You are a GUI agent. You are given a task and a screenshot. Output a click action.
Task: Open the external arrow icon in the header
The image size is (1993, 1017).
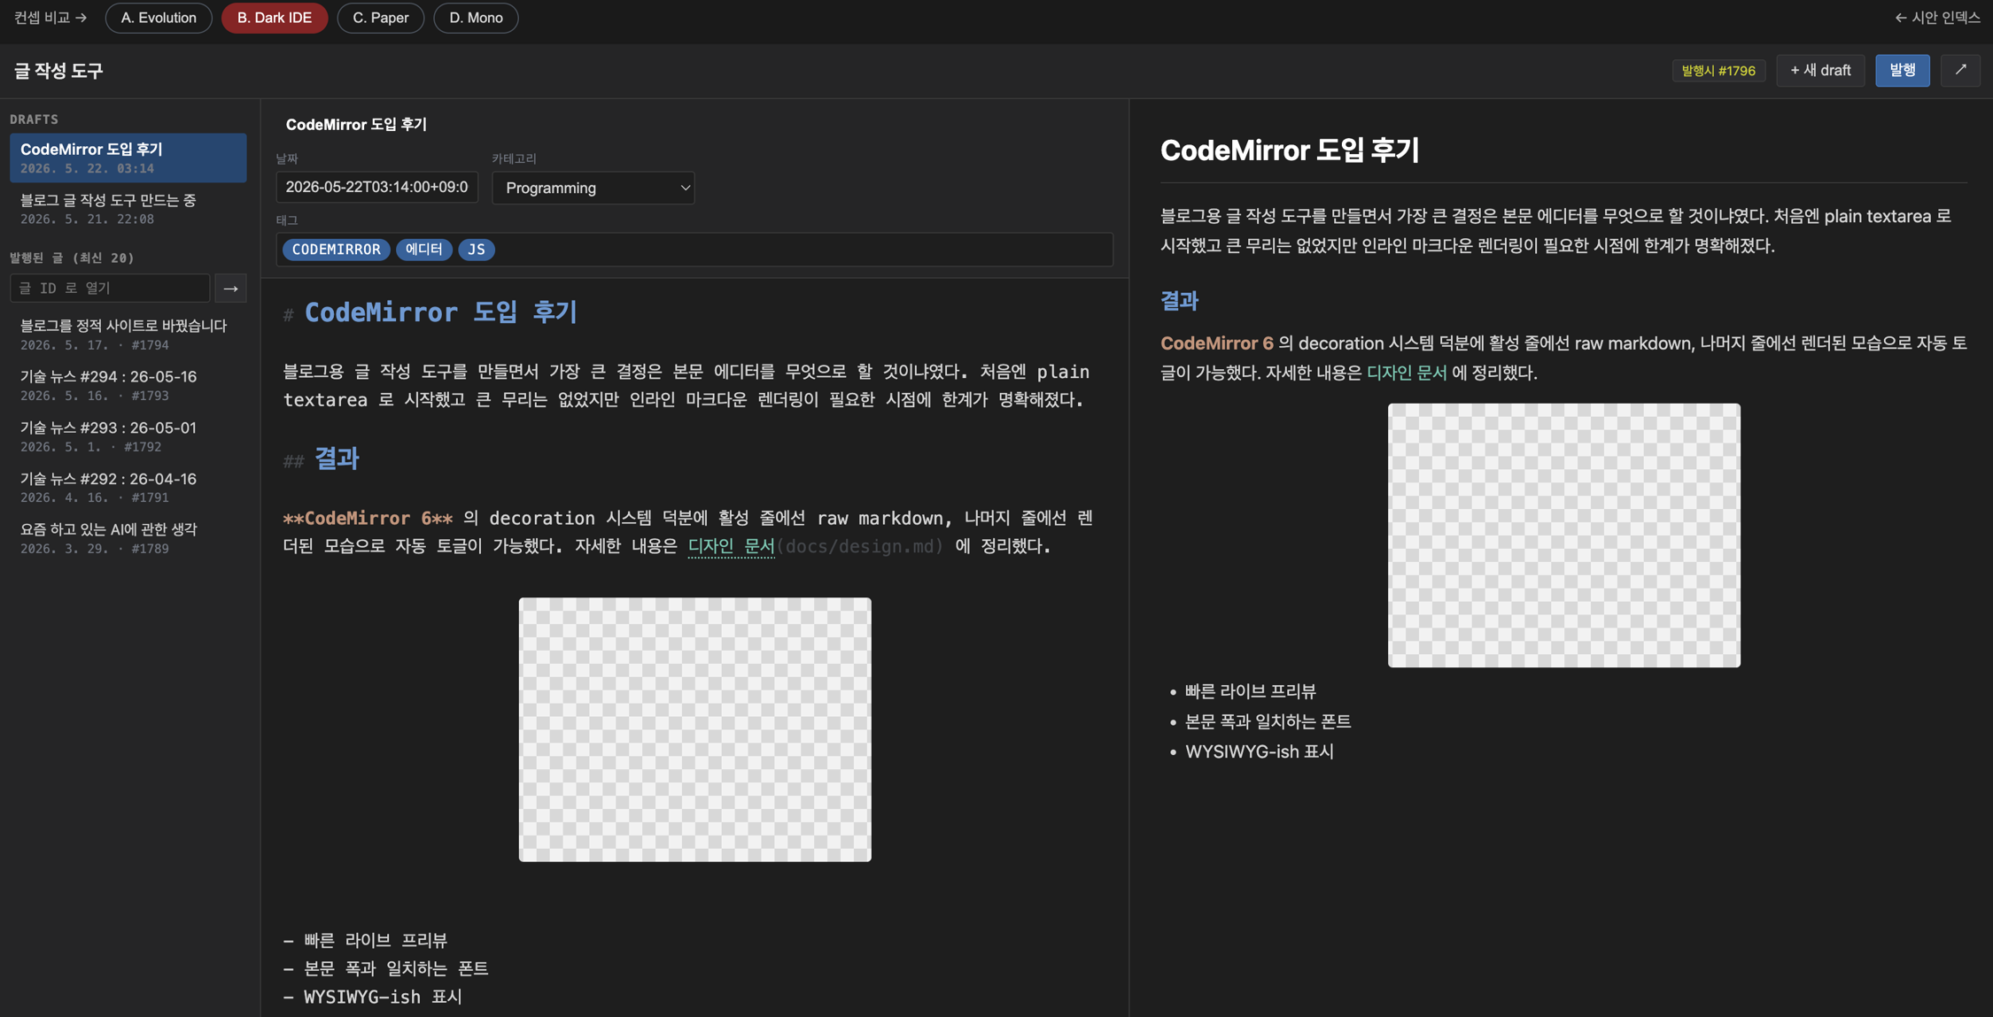coord(1960,71)
